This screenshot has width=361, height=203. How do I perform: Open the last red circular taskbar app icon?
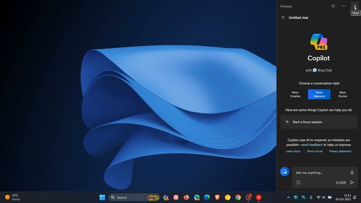259,197
